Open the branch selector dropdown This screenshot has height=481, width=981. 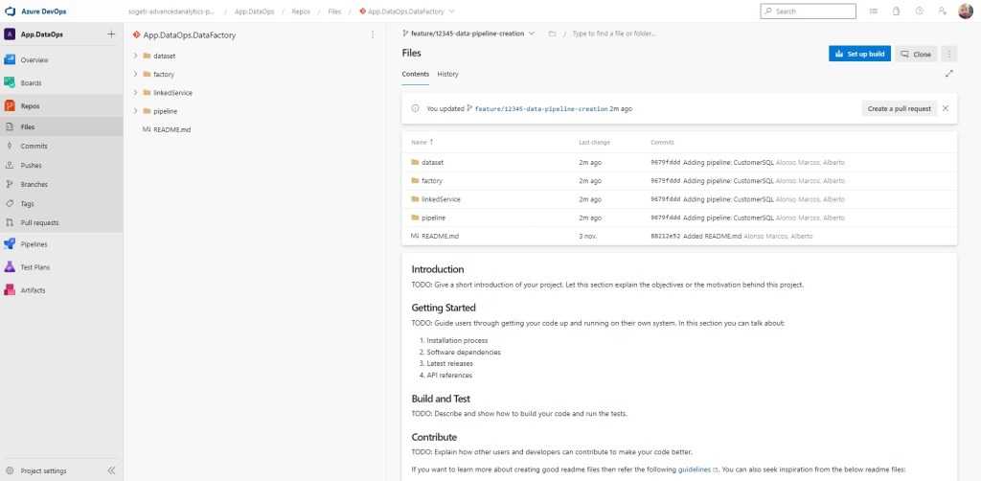[468, 34]
